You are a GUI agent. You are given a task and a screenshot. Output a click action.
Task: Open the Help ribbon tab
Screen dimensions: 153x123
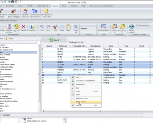click(83, 6)
